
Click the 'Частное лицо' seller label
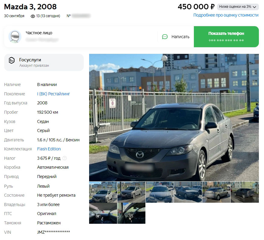[x=39, y=33]
